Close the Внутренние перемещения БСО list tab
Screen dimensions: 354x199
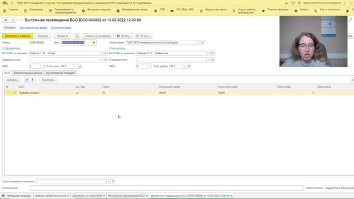click(x=147, y=196)
